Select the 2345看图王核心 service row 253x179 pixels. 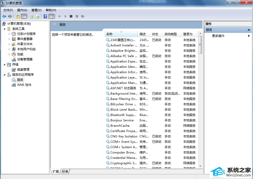pos(151,40)
